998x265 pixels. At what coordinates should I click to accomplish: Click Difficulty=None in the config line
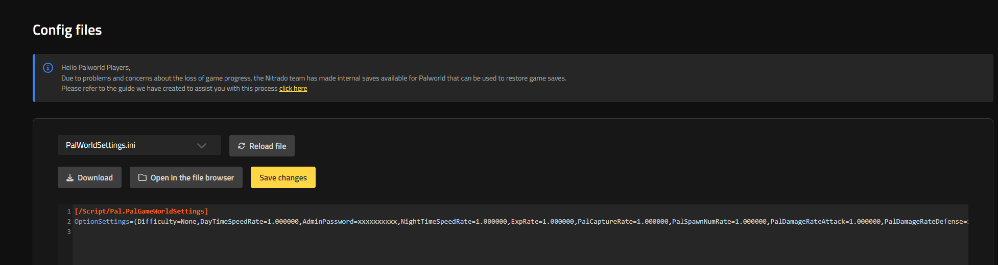tap(167, 221)
